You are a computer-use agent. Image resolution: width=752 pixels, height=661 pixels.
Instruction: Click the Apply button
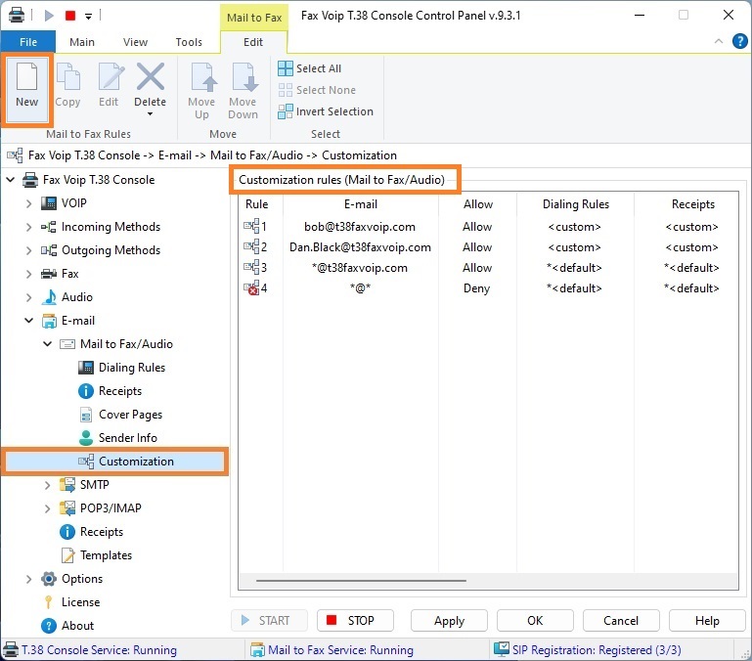coord(449,621)
